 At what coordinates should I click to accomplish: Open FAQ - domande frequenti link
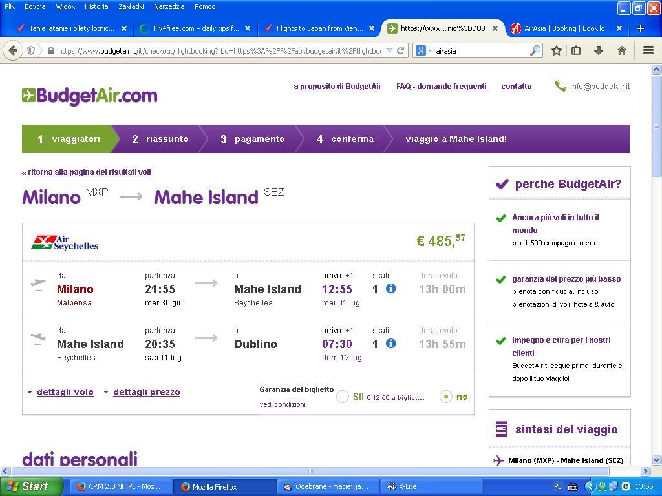(x=441, y=87)
